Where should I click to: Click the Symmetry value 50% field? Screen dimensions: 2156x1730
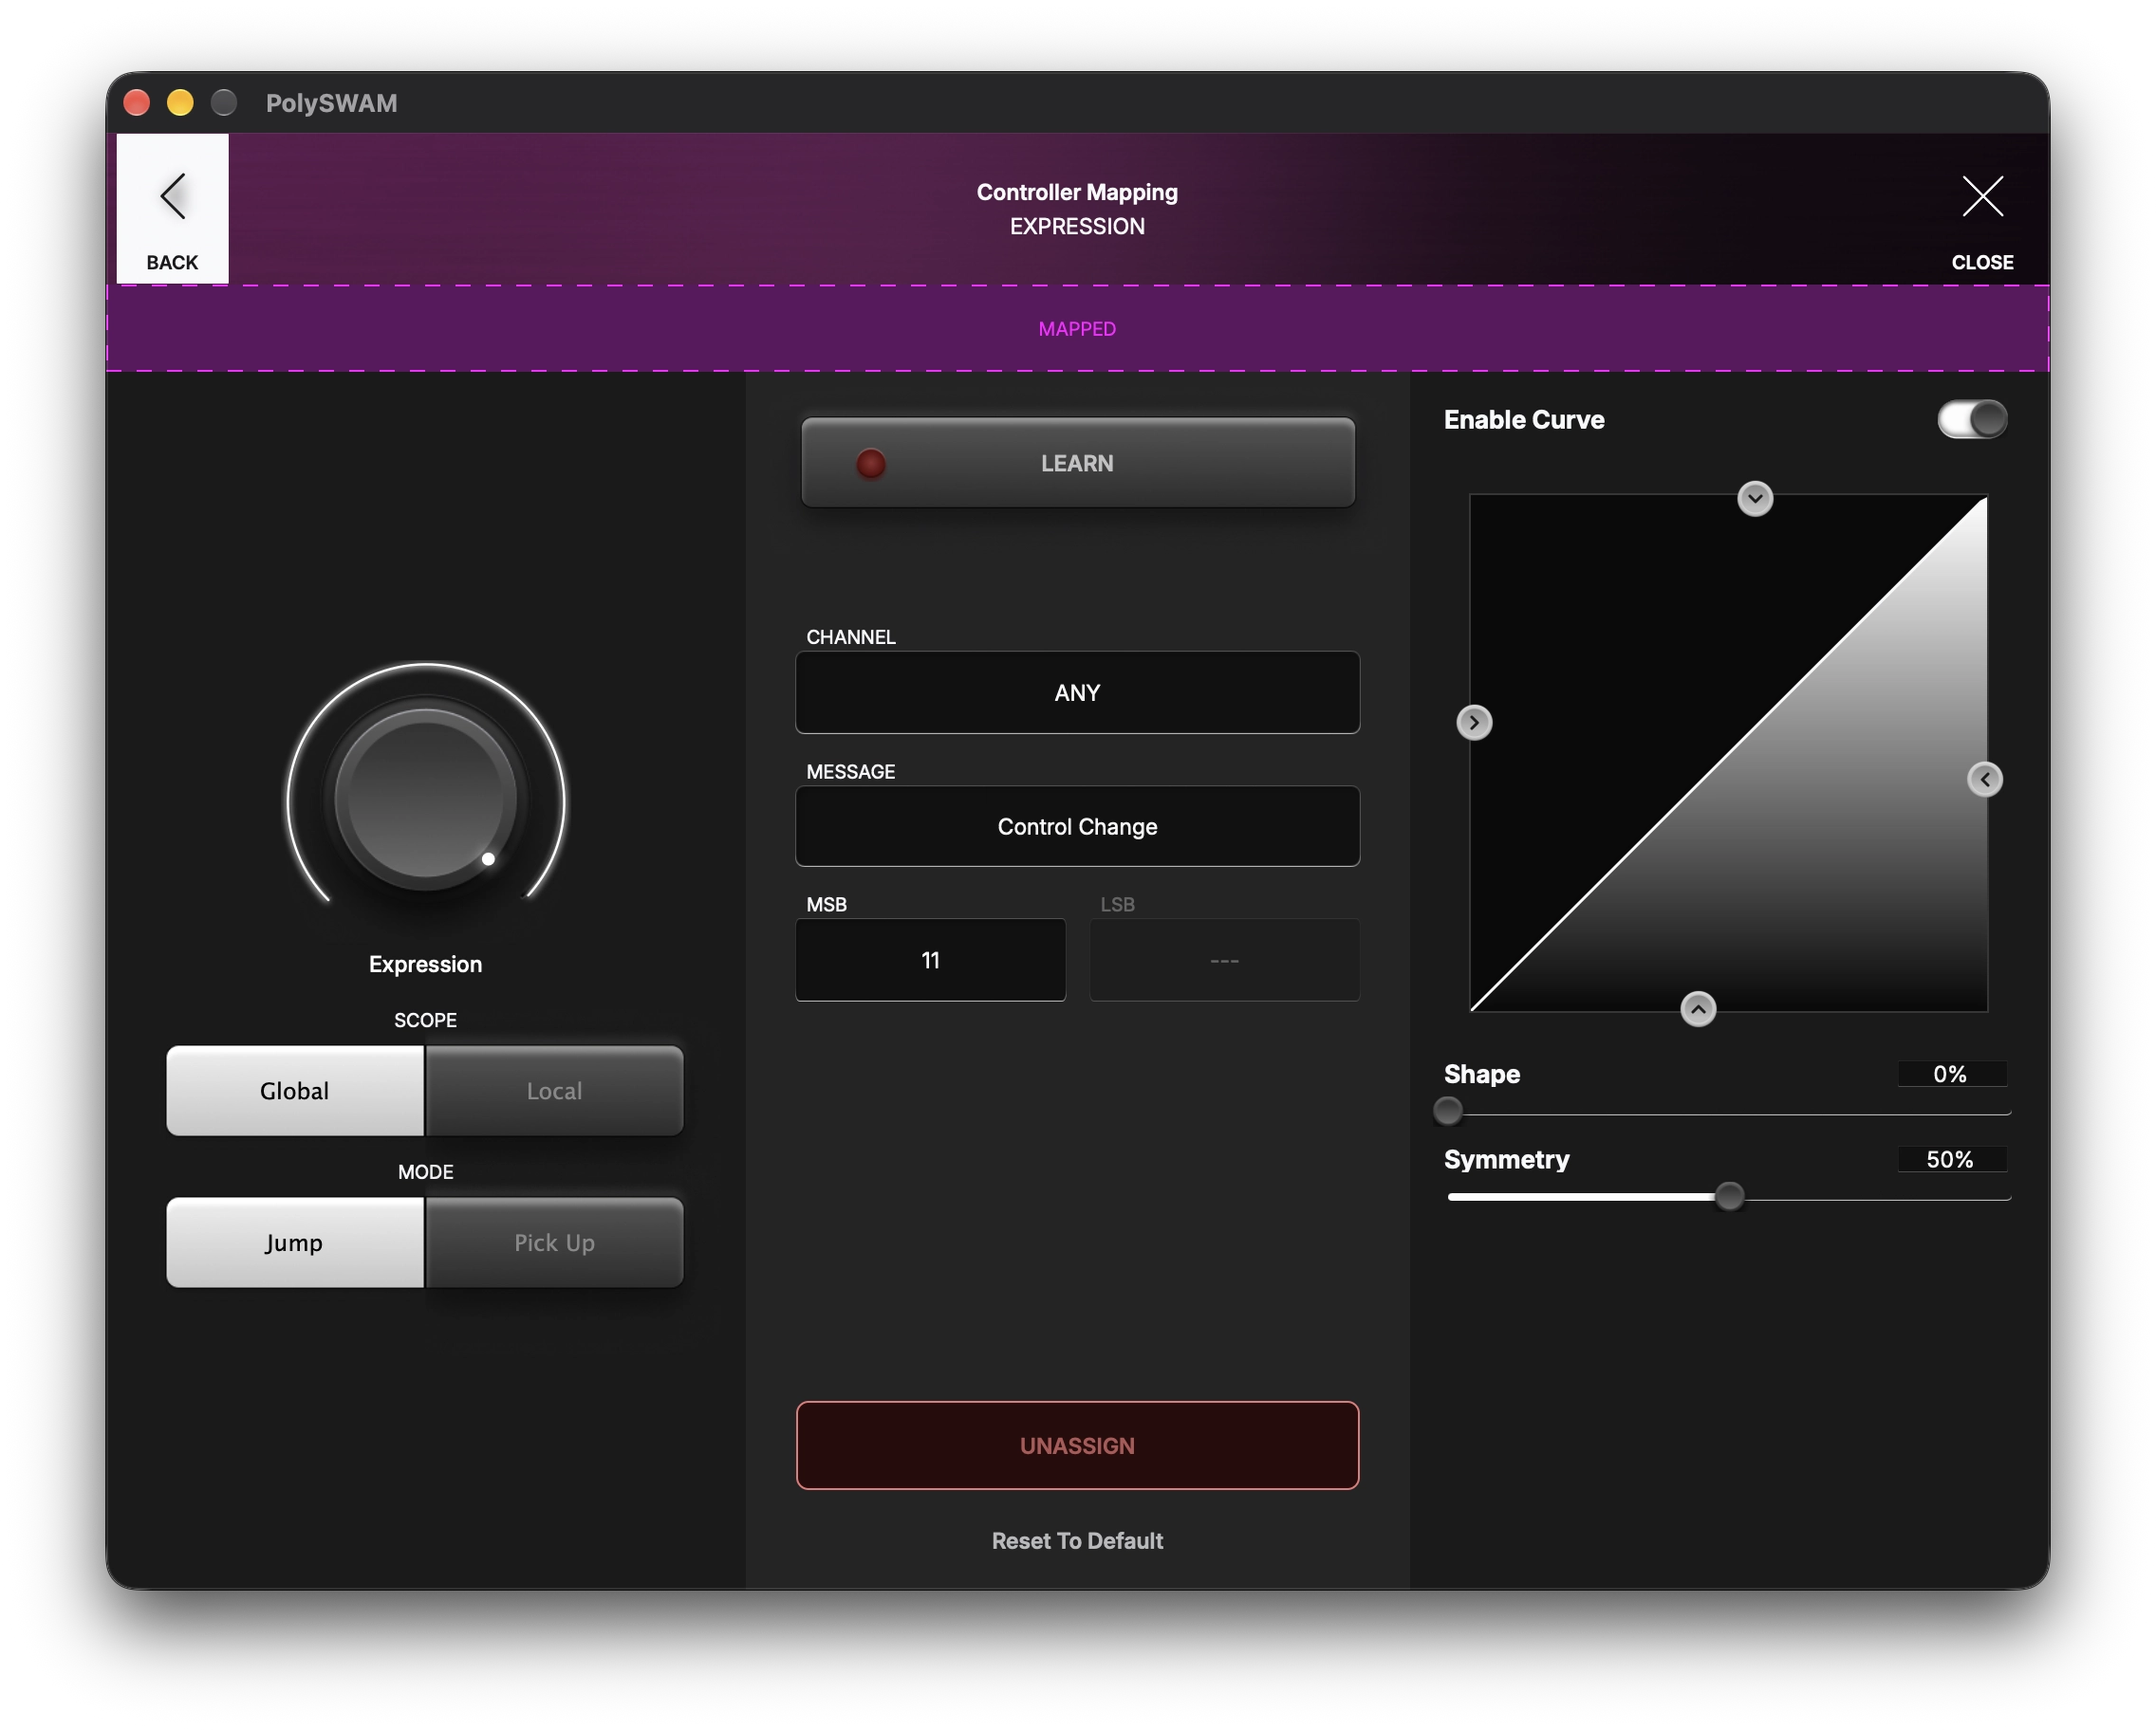point(1951,1159)
